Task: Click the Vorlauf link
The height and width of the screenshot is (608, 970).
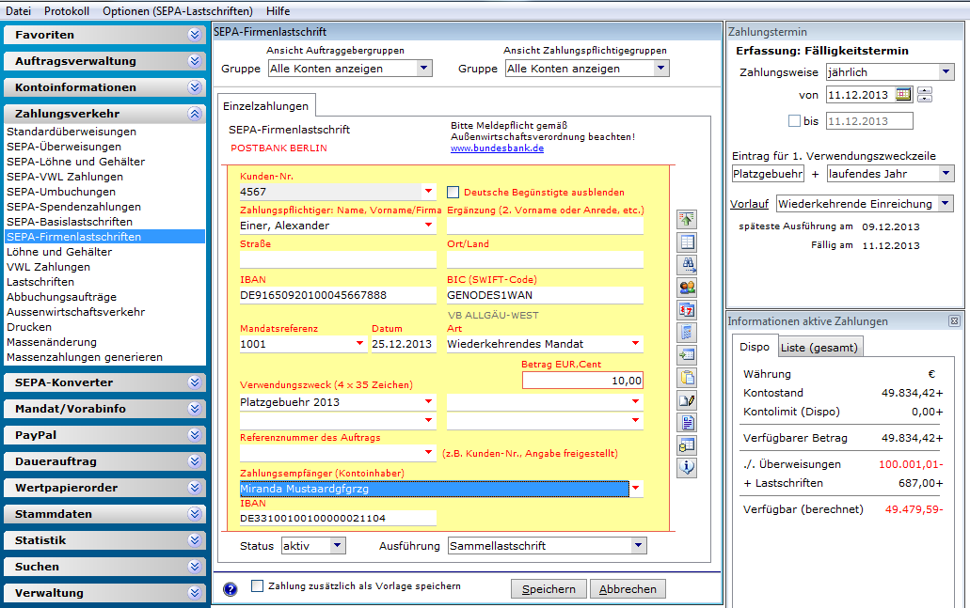Action: pos(749,204)
